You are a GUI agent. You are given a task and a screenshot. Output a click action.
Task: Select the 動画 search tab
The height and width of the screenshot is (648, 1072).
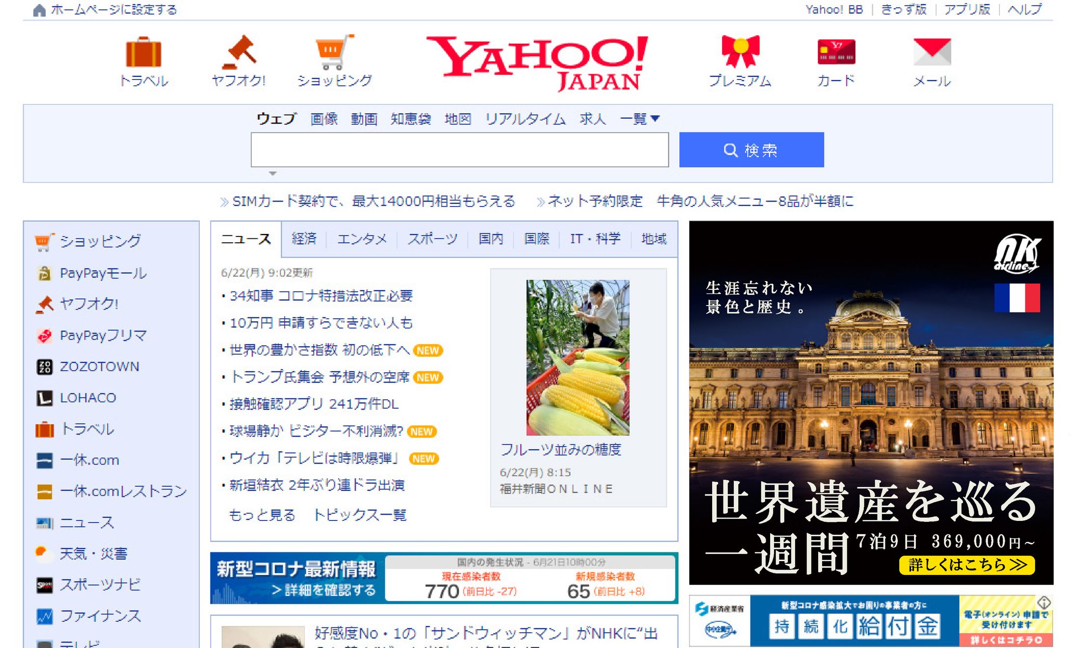(x=364, y=119)
